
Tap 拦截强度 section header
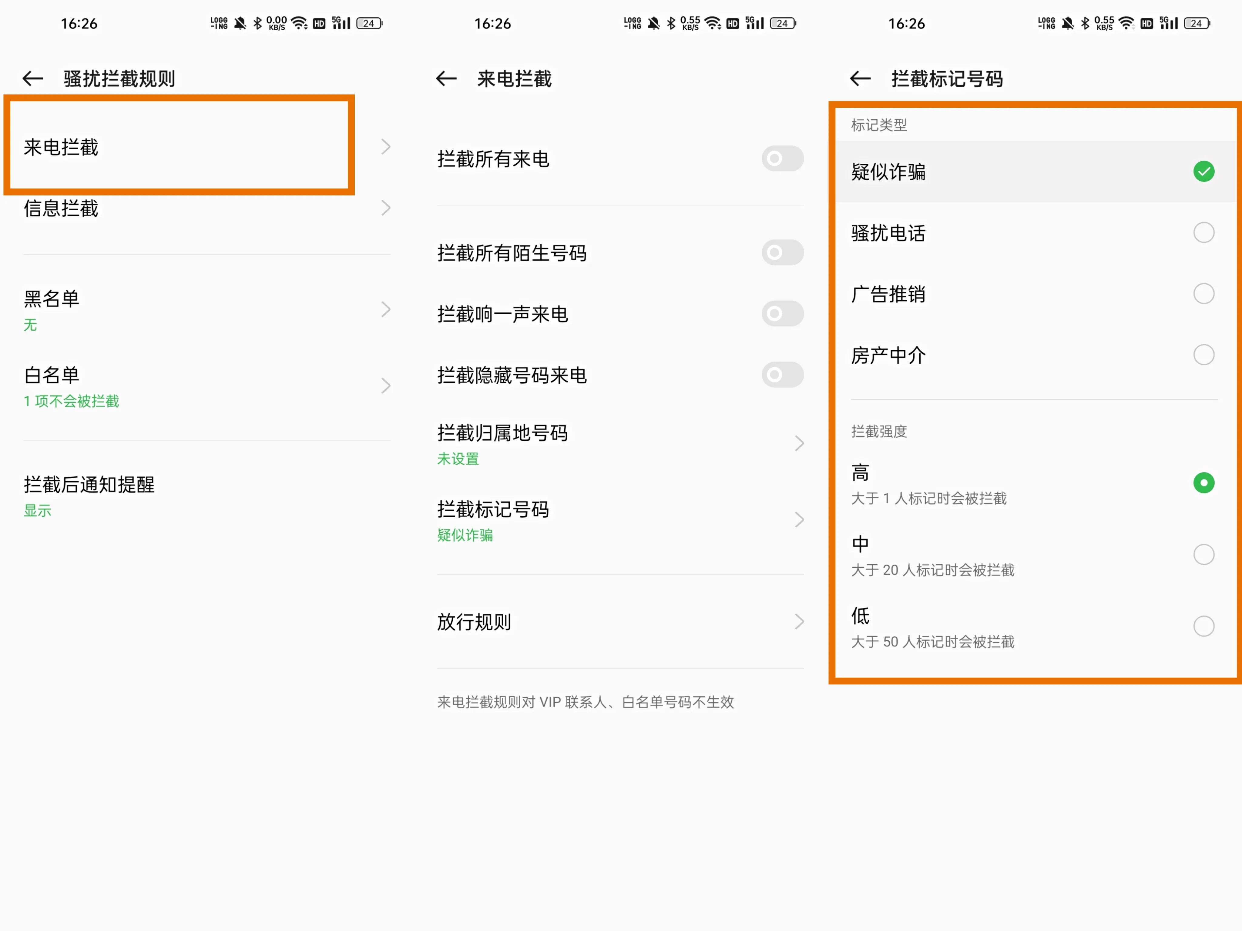(x=879, y=432)
